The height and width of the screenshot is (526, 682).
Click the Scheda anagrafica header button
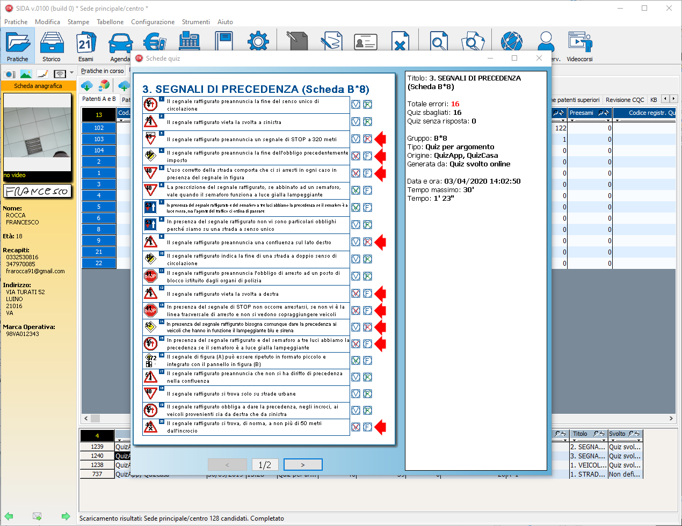pyautogui.click(x=38, y=86)
